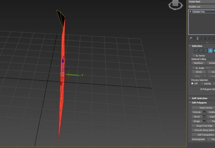Image resolution: width=215 pixels, height=148 pixels.
Task: Click the Extrude button
Action: click(197, 112)
